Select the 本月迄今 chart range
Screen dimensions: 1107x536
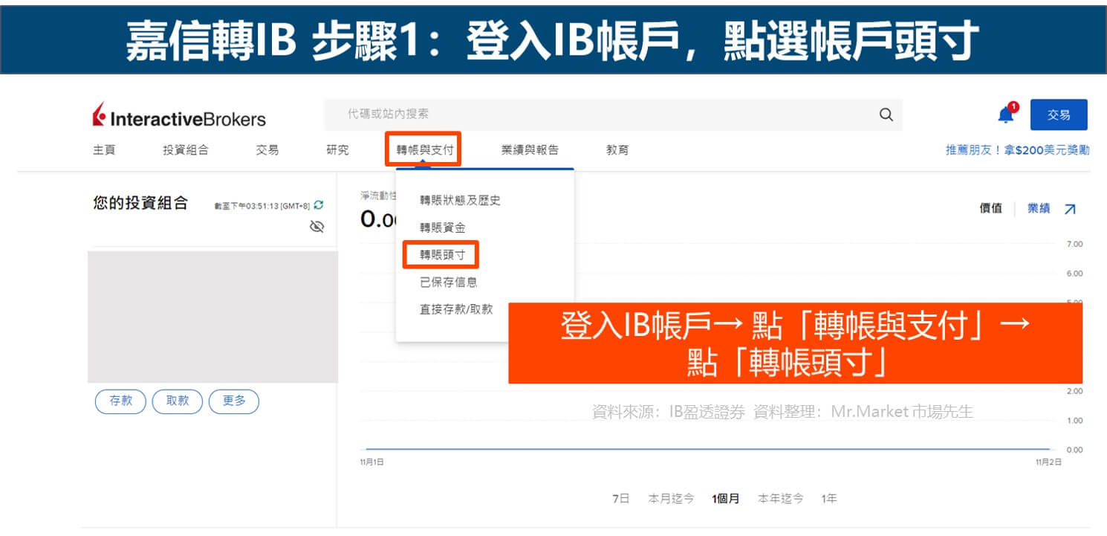(671, 499)
